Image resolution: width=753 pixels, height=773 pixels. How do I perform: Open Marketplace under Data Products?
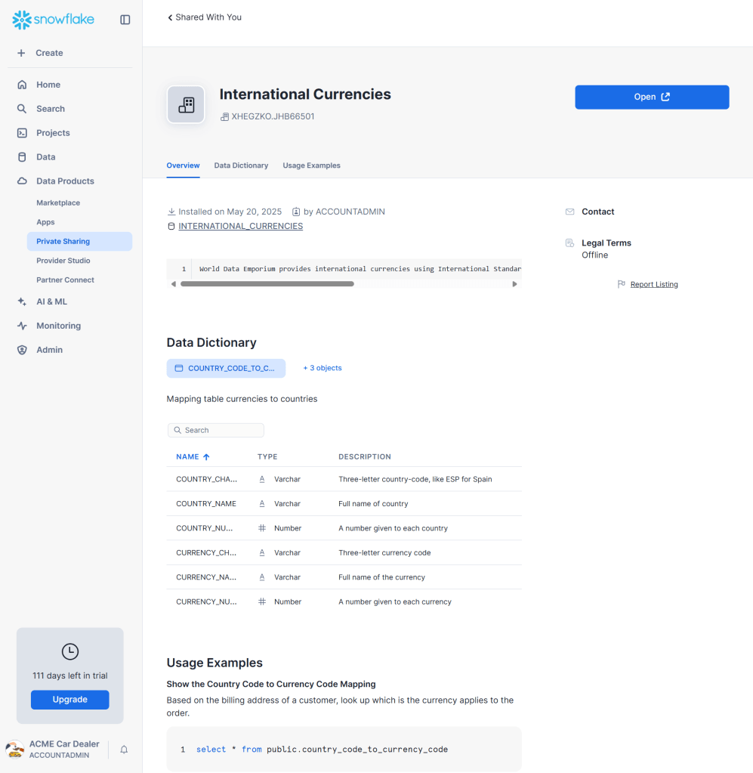point(58,203)
